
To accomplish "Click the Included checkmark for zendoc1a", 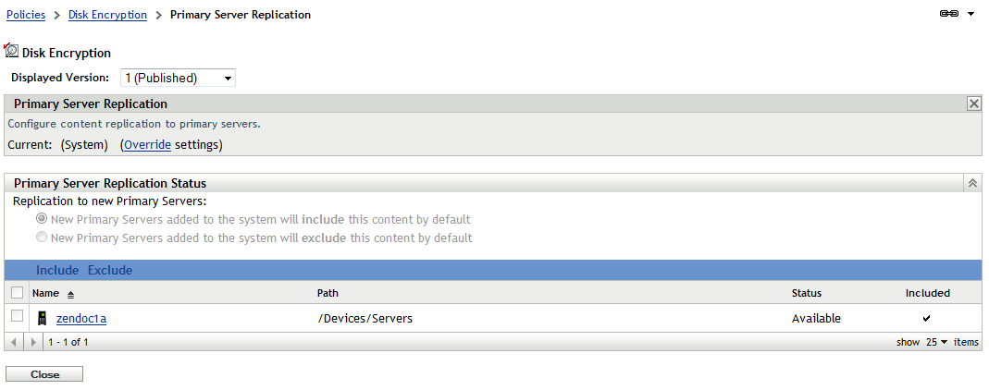I will click(927, 319).
